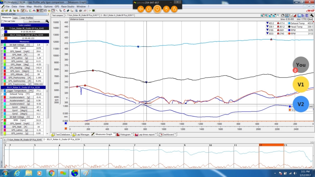
Task: Open graph settings wrench at top right
Action: click(x=312, y=15)
